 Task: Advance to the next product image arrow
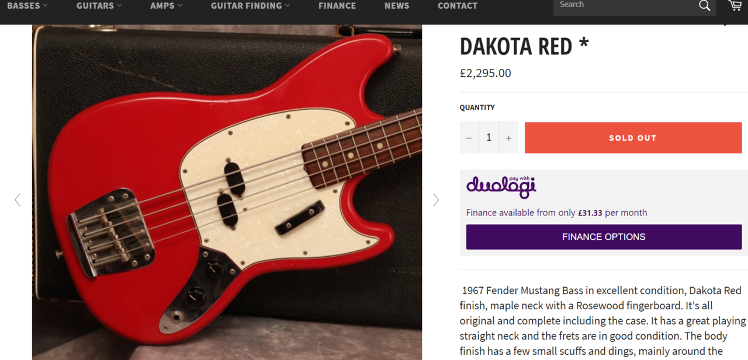(x=436, y=200)
